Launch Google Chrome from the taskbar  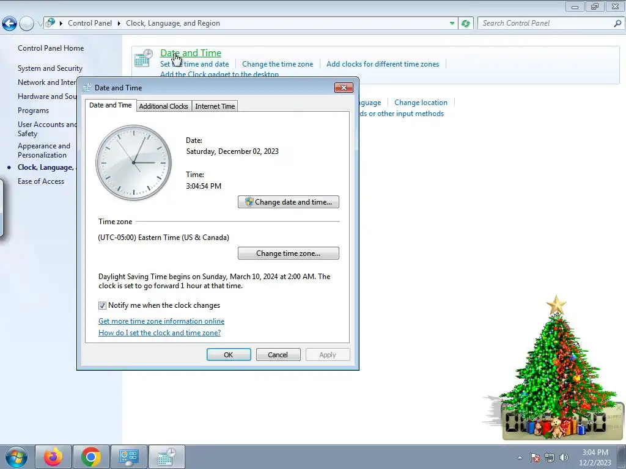click(90, 457)
